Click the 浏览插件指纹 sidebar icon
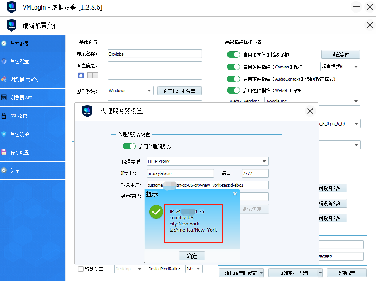Screen dimensions: 376x281 click(x=4, y=79)
